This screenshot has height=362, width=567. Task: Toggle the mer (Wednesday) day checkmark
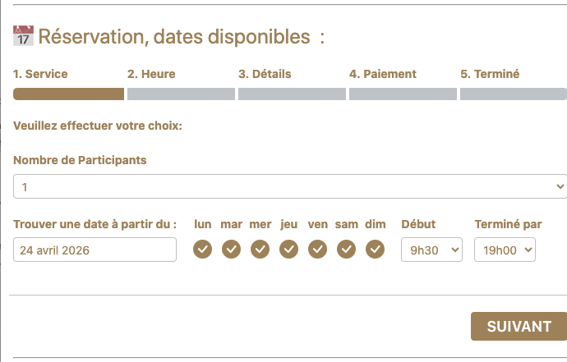tap(260, 249)
